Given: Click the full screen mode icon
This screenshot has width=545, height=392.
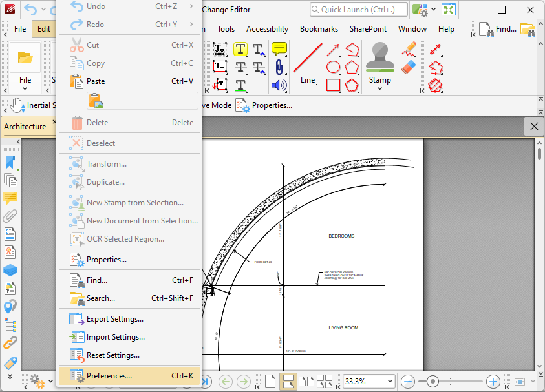Looking at the screenshot, I should 449,10.
